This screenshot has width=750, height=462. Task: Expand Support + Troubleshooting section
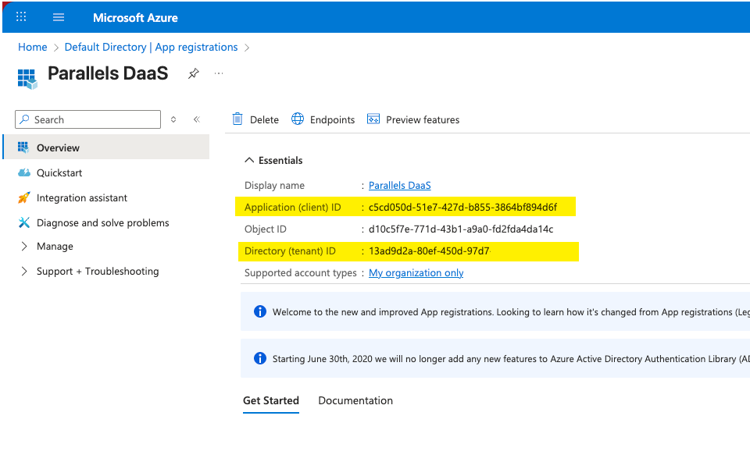click(x=97, y=271)
